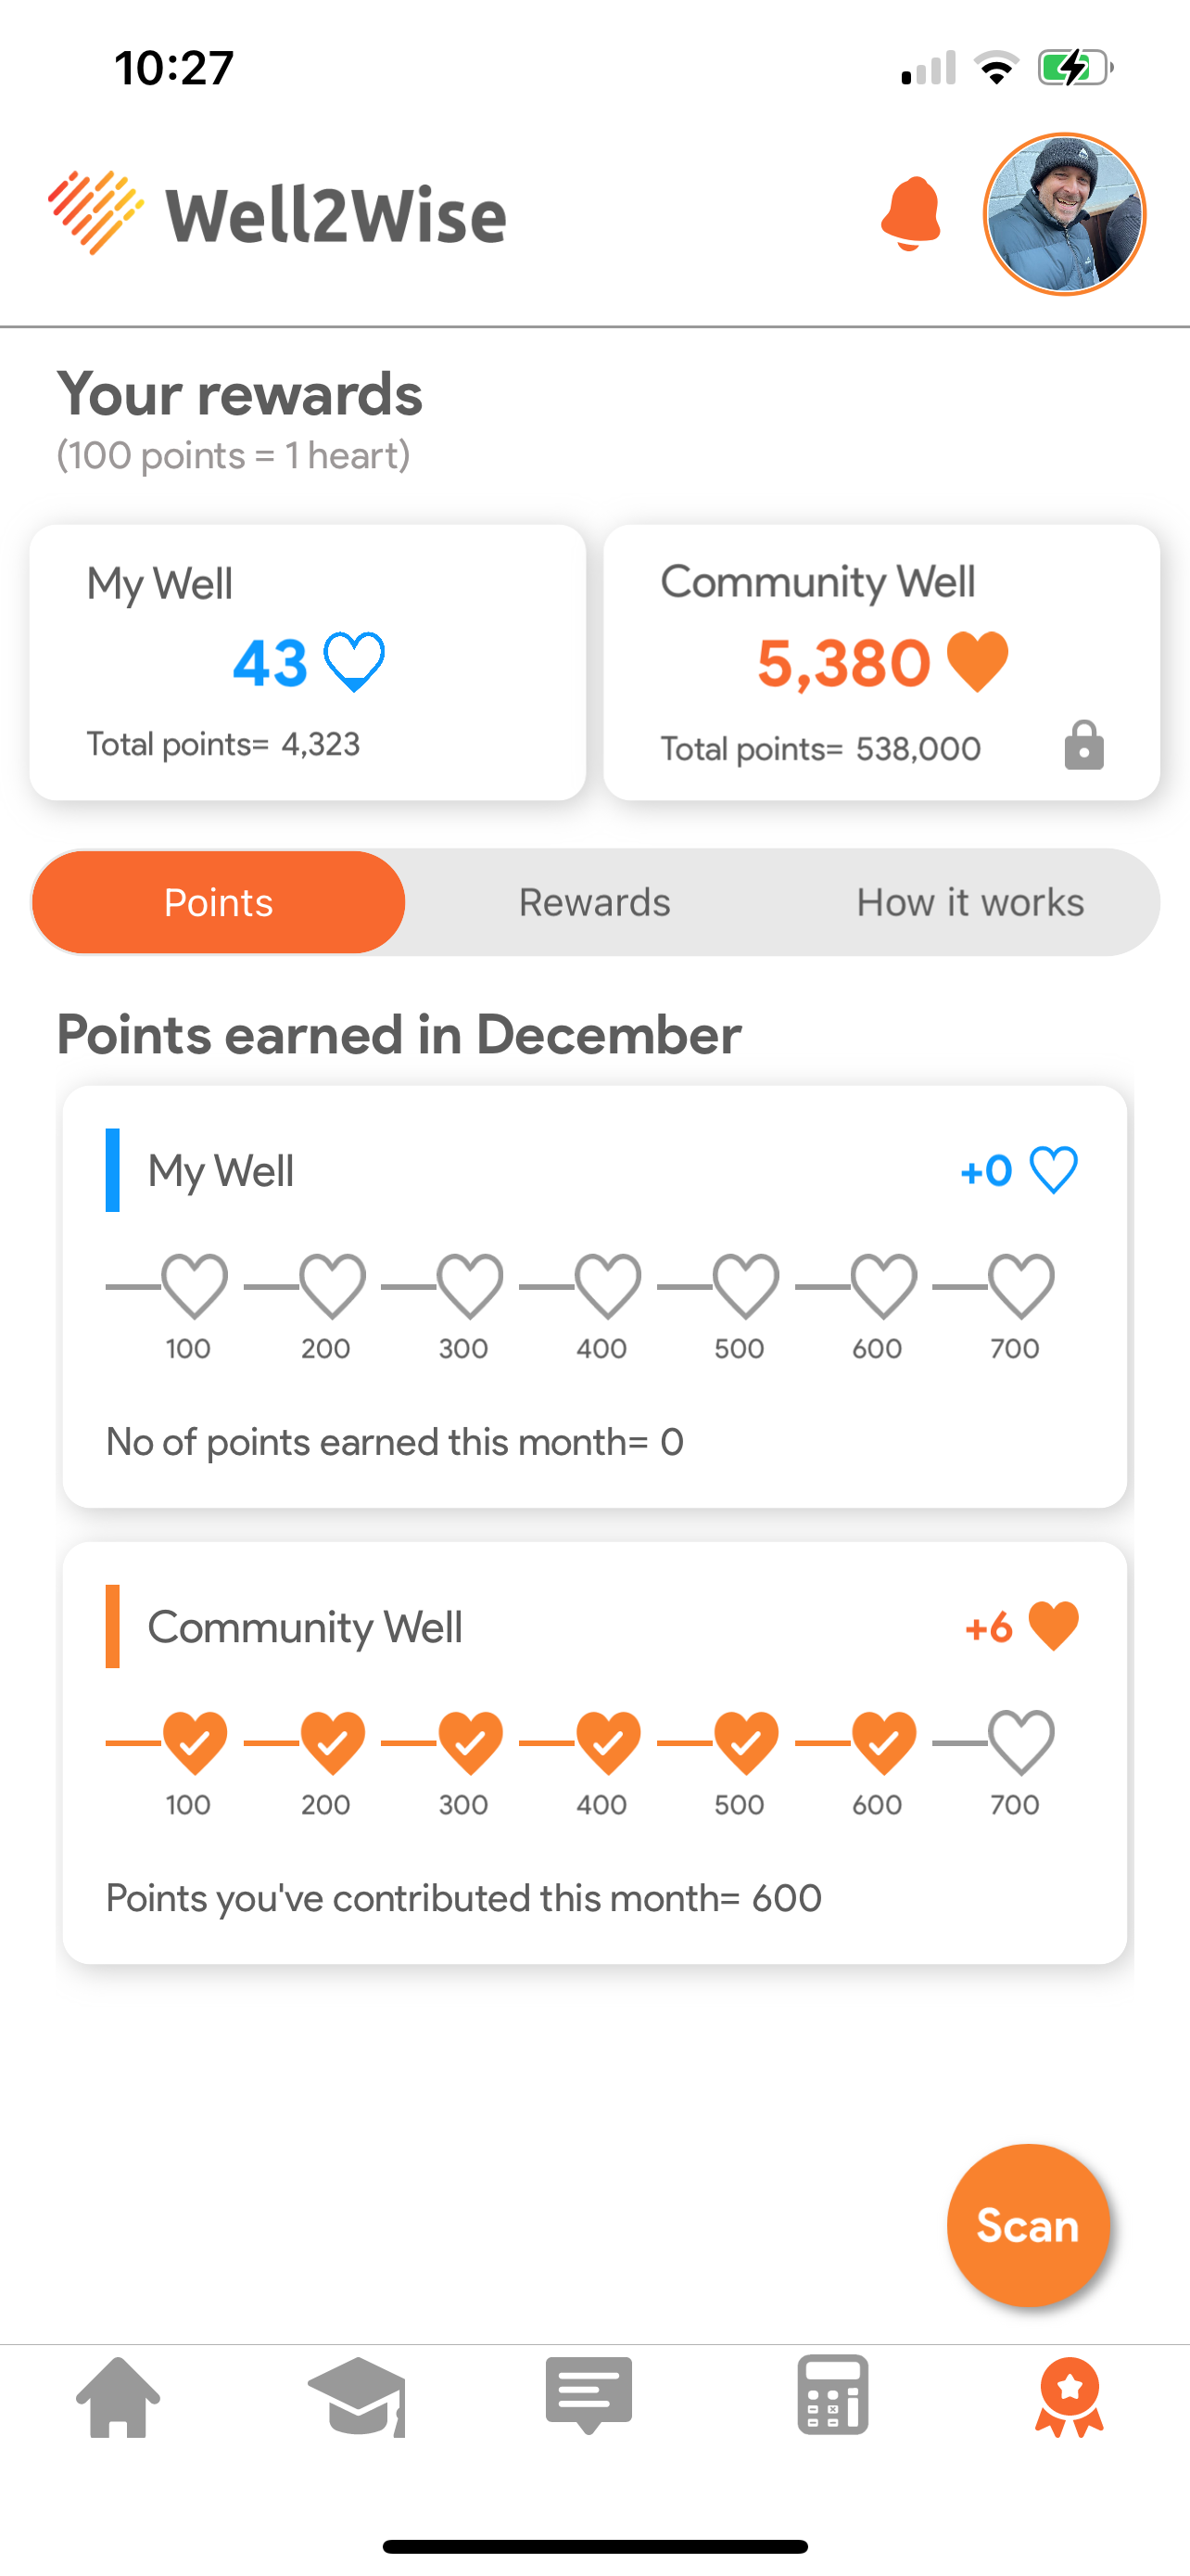Switch to the Rewards tab
The image size is (1190, 2576).
[594, 902]
